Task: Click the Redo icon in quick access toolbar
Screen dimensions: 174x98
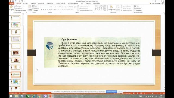Action: tap(20, 1)
